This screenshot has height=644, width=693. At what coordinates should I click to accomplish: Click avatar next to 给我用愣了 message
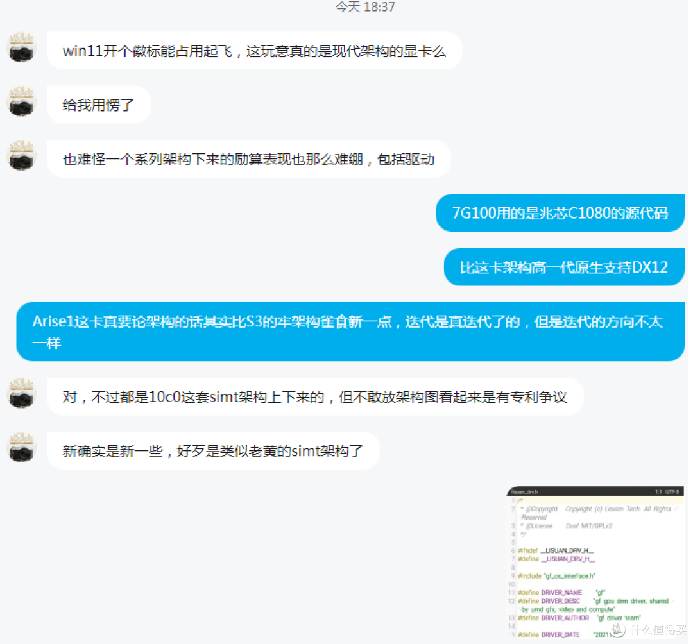pos(21,101)
